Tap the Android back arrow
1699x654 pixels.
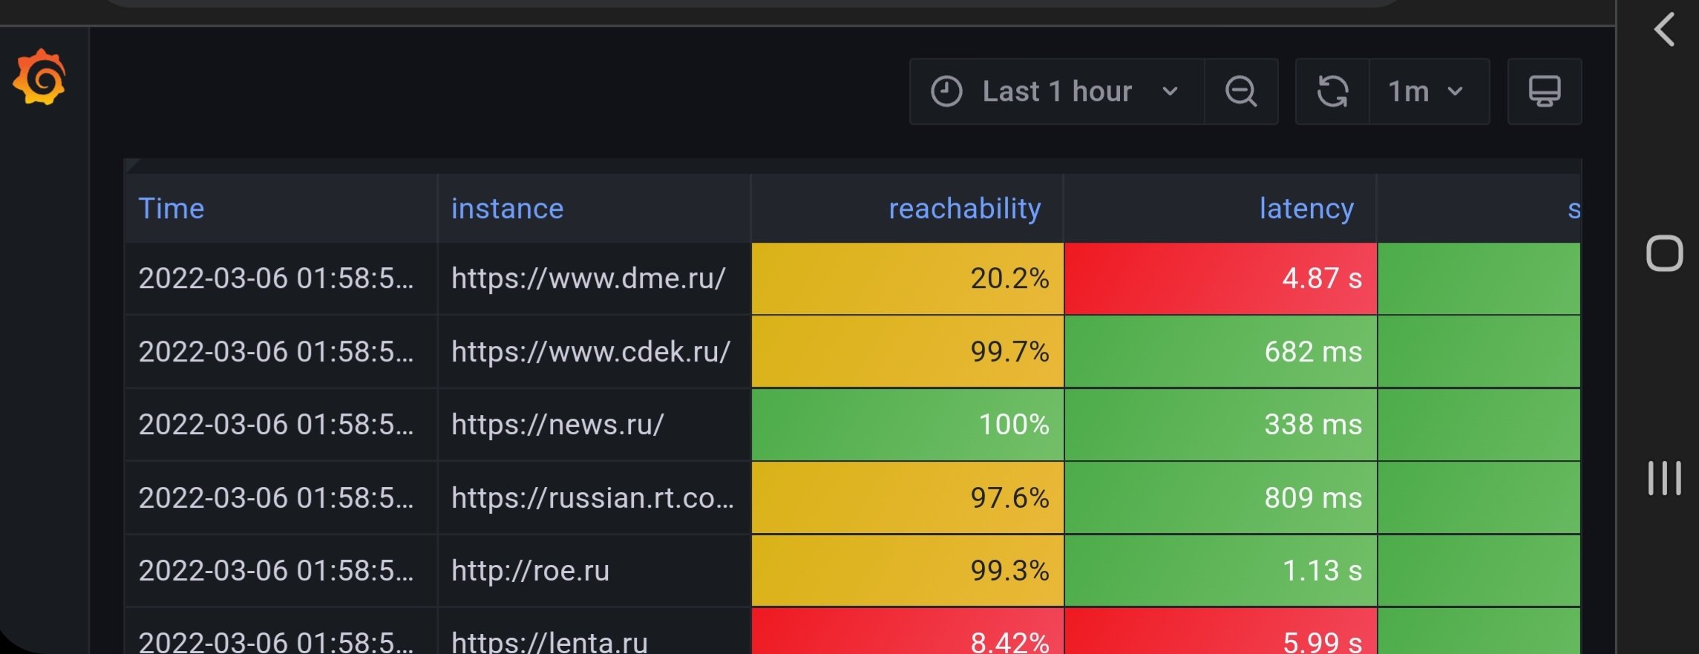(1664, 30)
